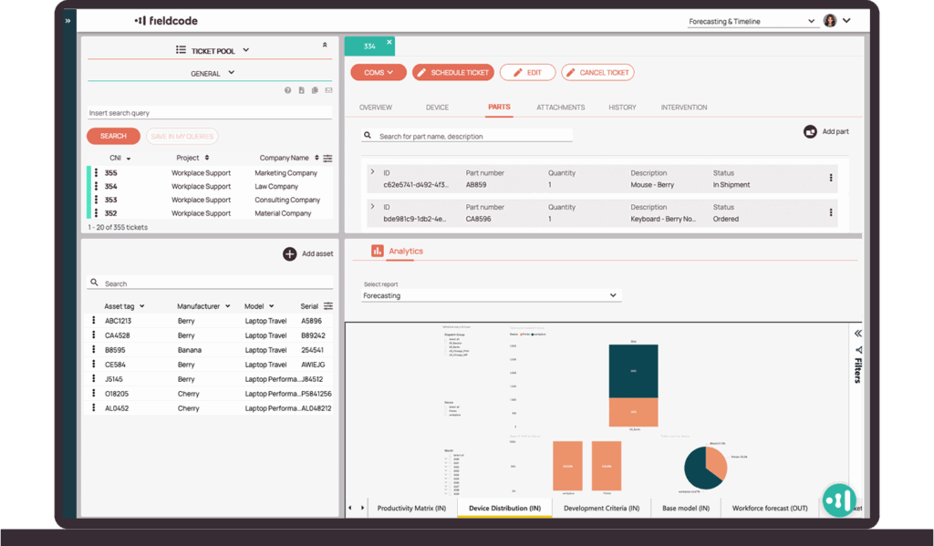Open three-dot menu for asset ABC1213

(x=94, y=321)
